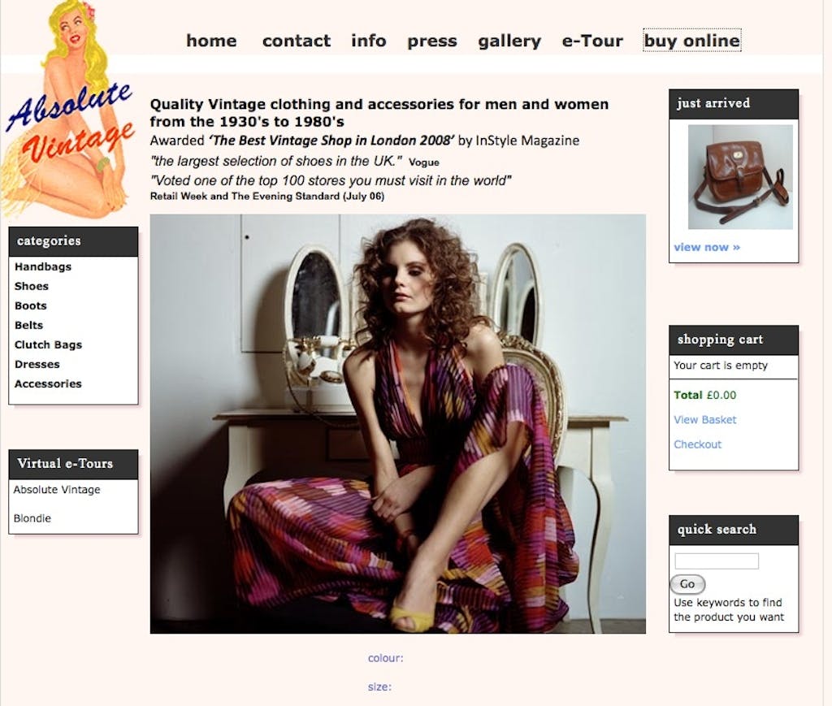832x706 pixels.
Task: Open the brown leather bag thumbnail
Action: (x=740, y=177)
